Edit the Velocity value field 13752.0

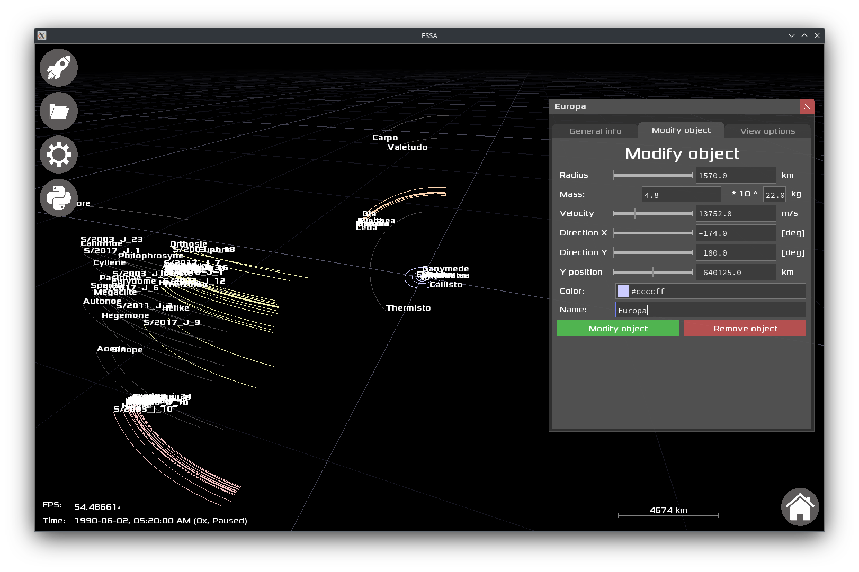[x=736, y=213]
